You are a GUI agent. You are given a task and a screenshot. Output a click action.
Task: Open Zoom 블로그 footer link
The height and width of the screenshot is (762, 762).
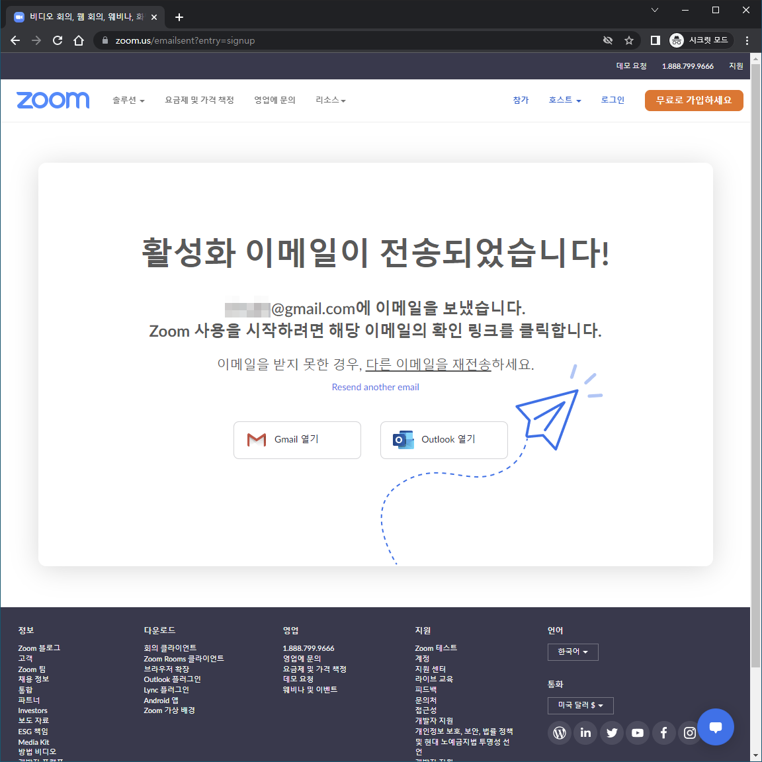click(39, 648)
